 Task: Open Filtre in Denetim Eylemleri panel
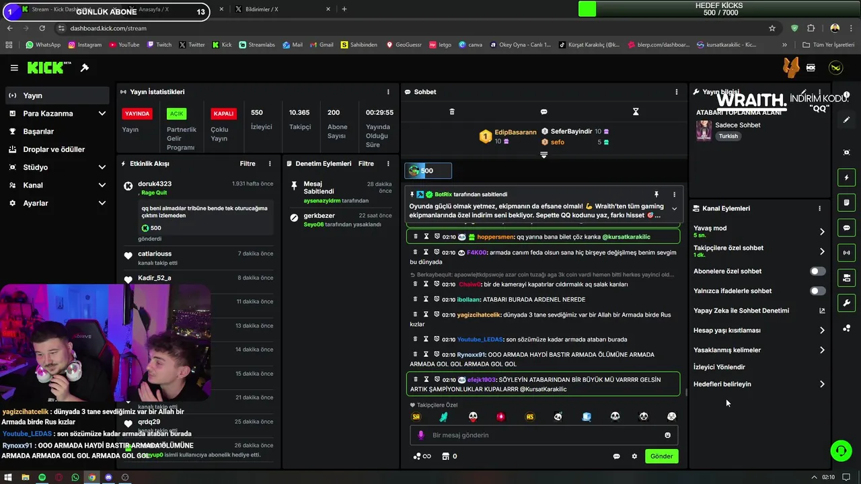[366, 163]
